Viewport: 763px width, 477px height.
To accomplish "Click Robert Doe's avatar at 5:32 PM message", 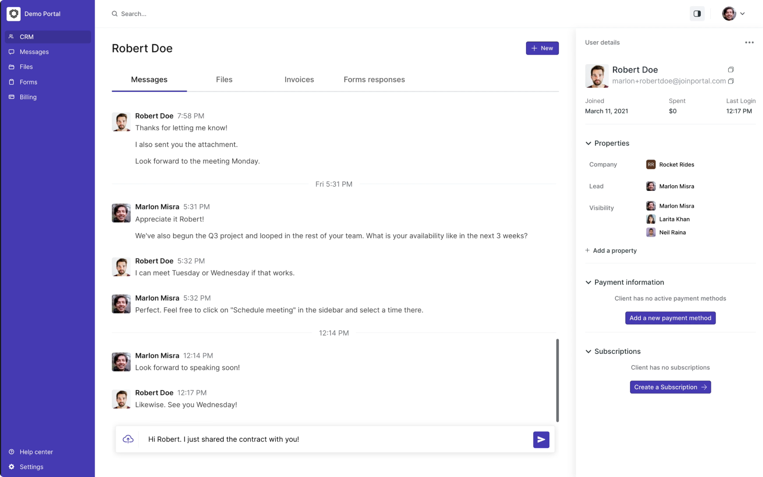I will 121,267.
